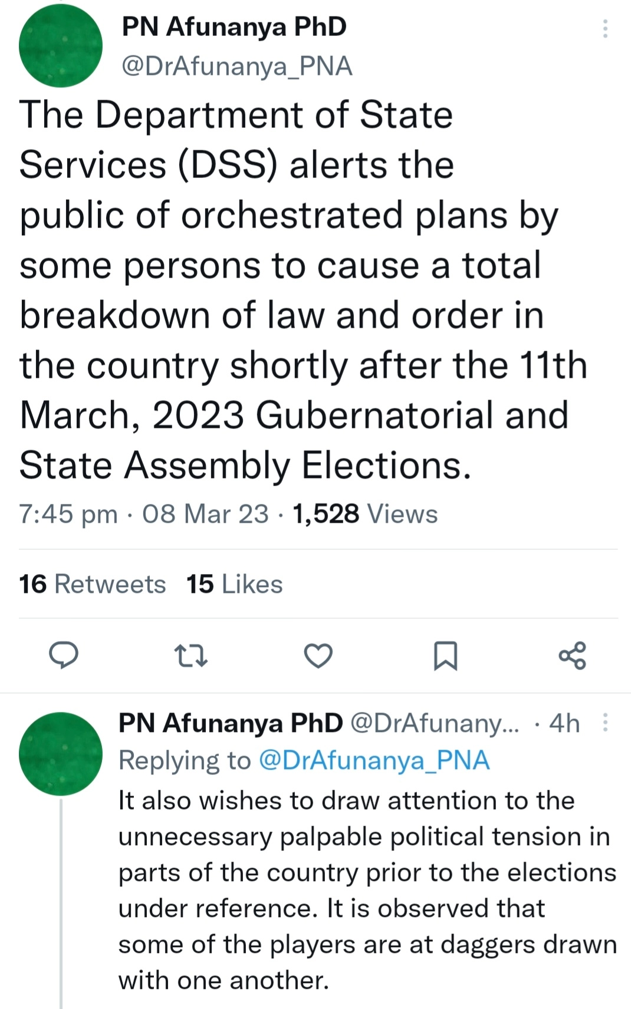
Task: Tap the retweet arrows icon
Action: (191, 655)
